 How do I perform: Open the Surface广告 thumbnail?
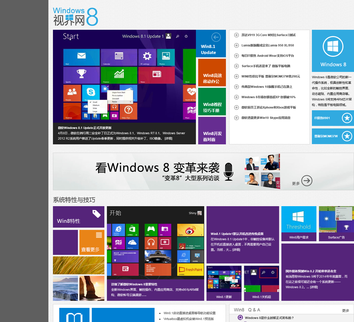pos(336,224)
